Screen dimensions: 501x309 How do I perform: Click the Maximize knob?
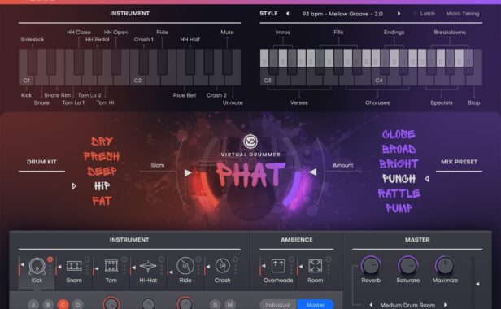445,265
